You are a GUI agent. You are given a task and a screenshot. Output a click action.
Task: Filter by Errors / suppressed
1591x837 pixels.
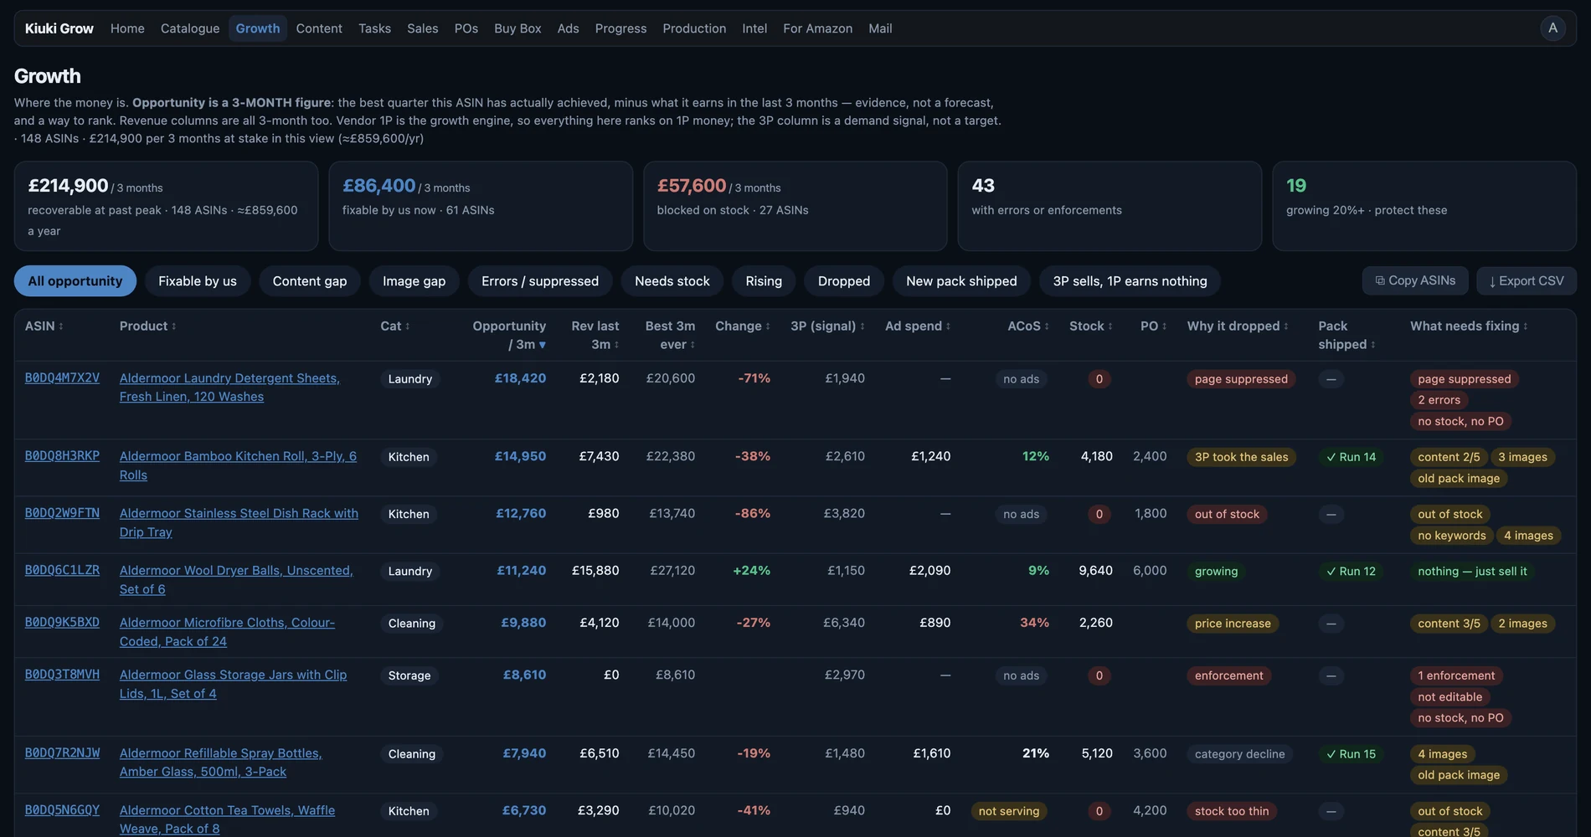pos(540,281)
